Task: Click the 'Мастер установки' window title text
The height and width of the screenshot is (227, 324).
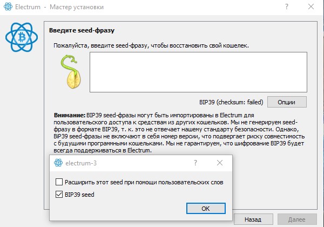Action: point(77,7)
